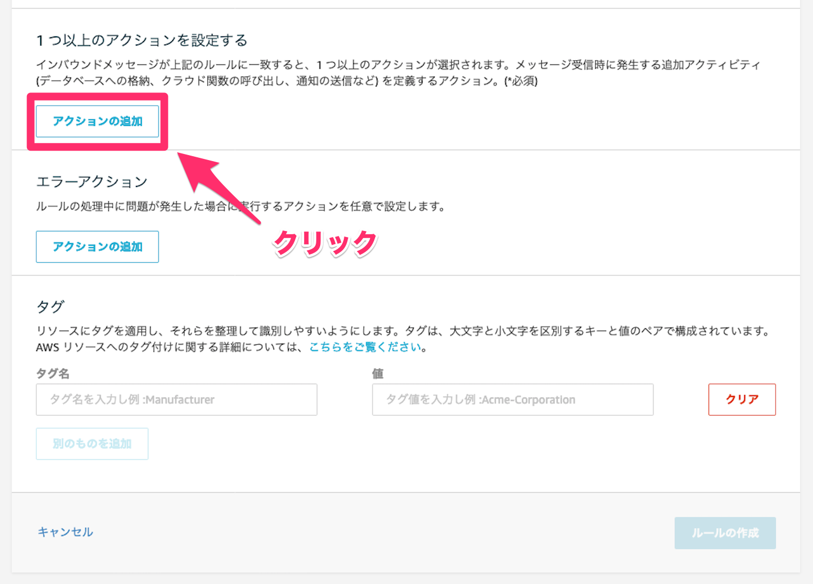This screenshot has width=813, height=584.
Task: Click the リソースにタグを適用し description paragraph
Action: [x=403, y=339]
